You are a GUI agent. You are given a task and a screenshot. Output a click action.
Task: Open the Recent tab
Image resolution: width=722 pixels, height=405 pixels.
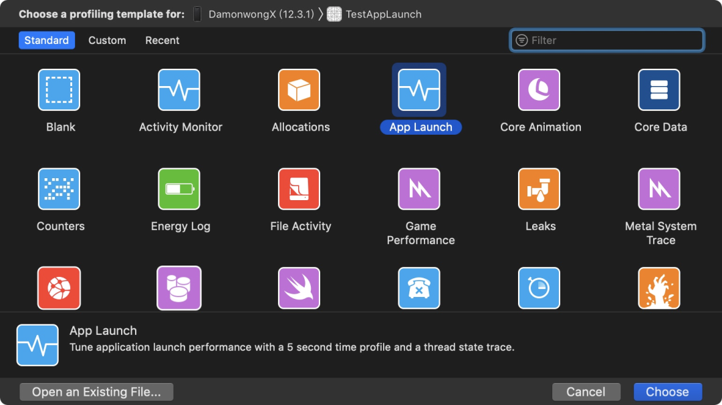(162, 41)
